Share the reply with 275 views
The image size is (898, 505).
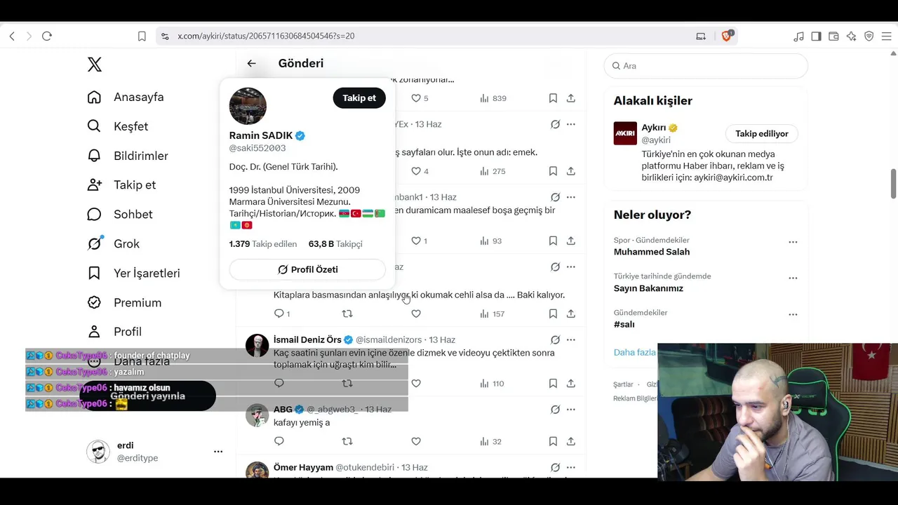tap(571, 171)
